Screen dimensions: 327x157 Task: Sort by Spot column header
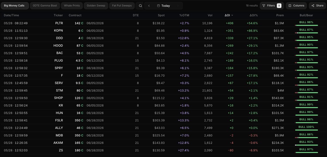pos(161,15)
